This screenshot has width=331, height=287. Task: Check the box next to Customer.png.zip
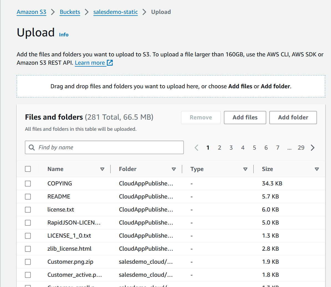[x=28, y=261]
